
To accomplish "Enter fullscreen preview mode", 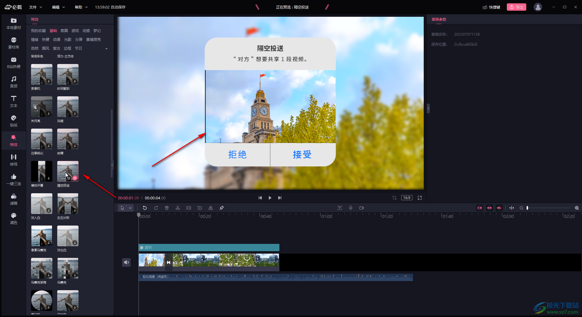I will 420,198.
